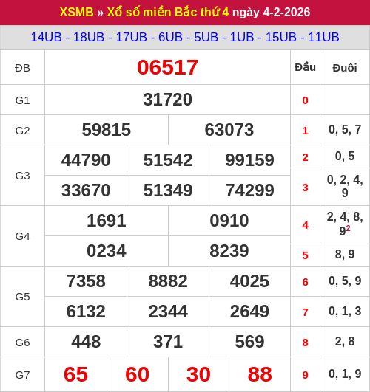The width and height of the screenshot is (370, 392).
Task: Click the 14UB ticket code
Action: click(x=46, y=37)
